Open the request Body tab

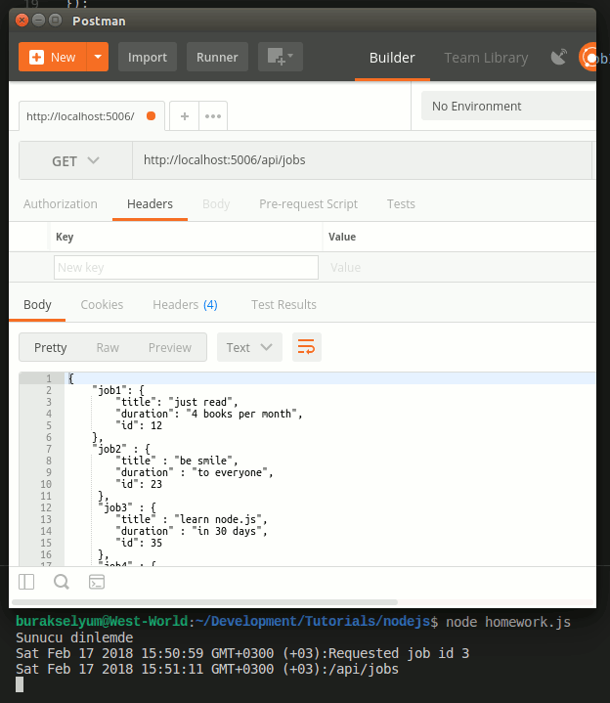click(x=216, y=204)
